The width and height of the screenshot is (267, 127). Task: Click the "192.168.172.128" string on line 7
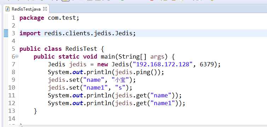click(163, 65)
